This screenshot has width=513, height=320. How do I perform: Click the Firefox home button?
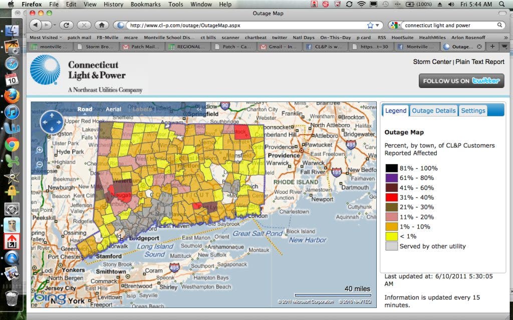coord(101,25)
